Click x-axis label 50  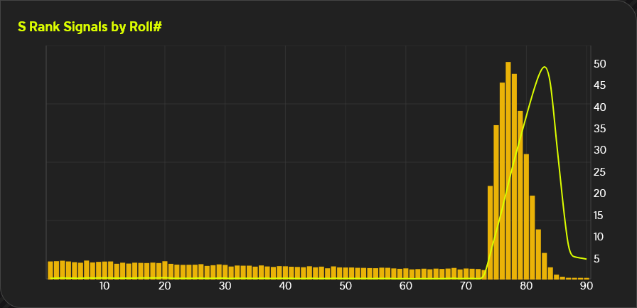click(346, 286)
